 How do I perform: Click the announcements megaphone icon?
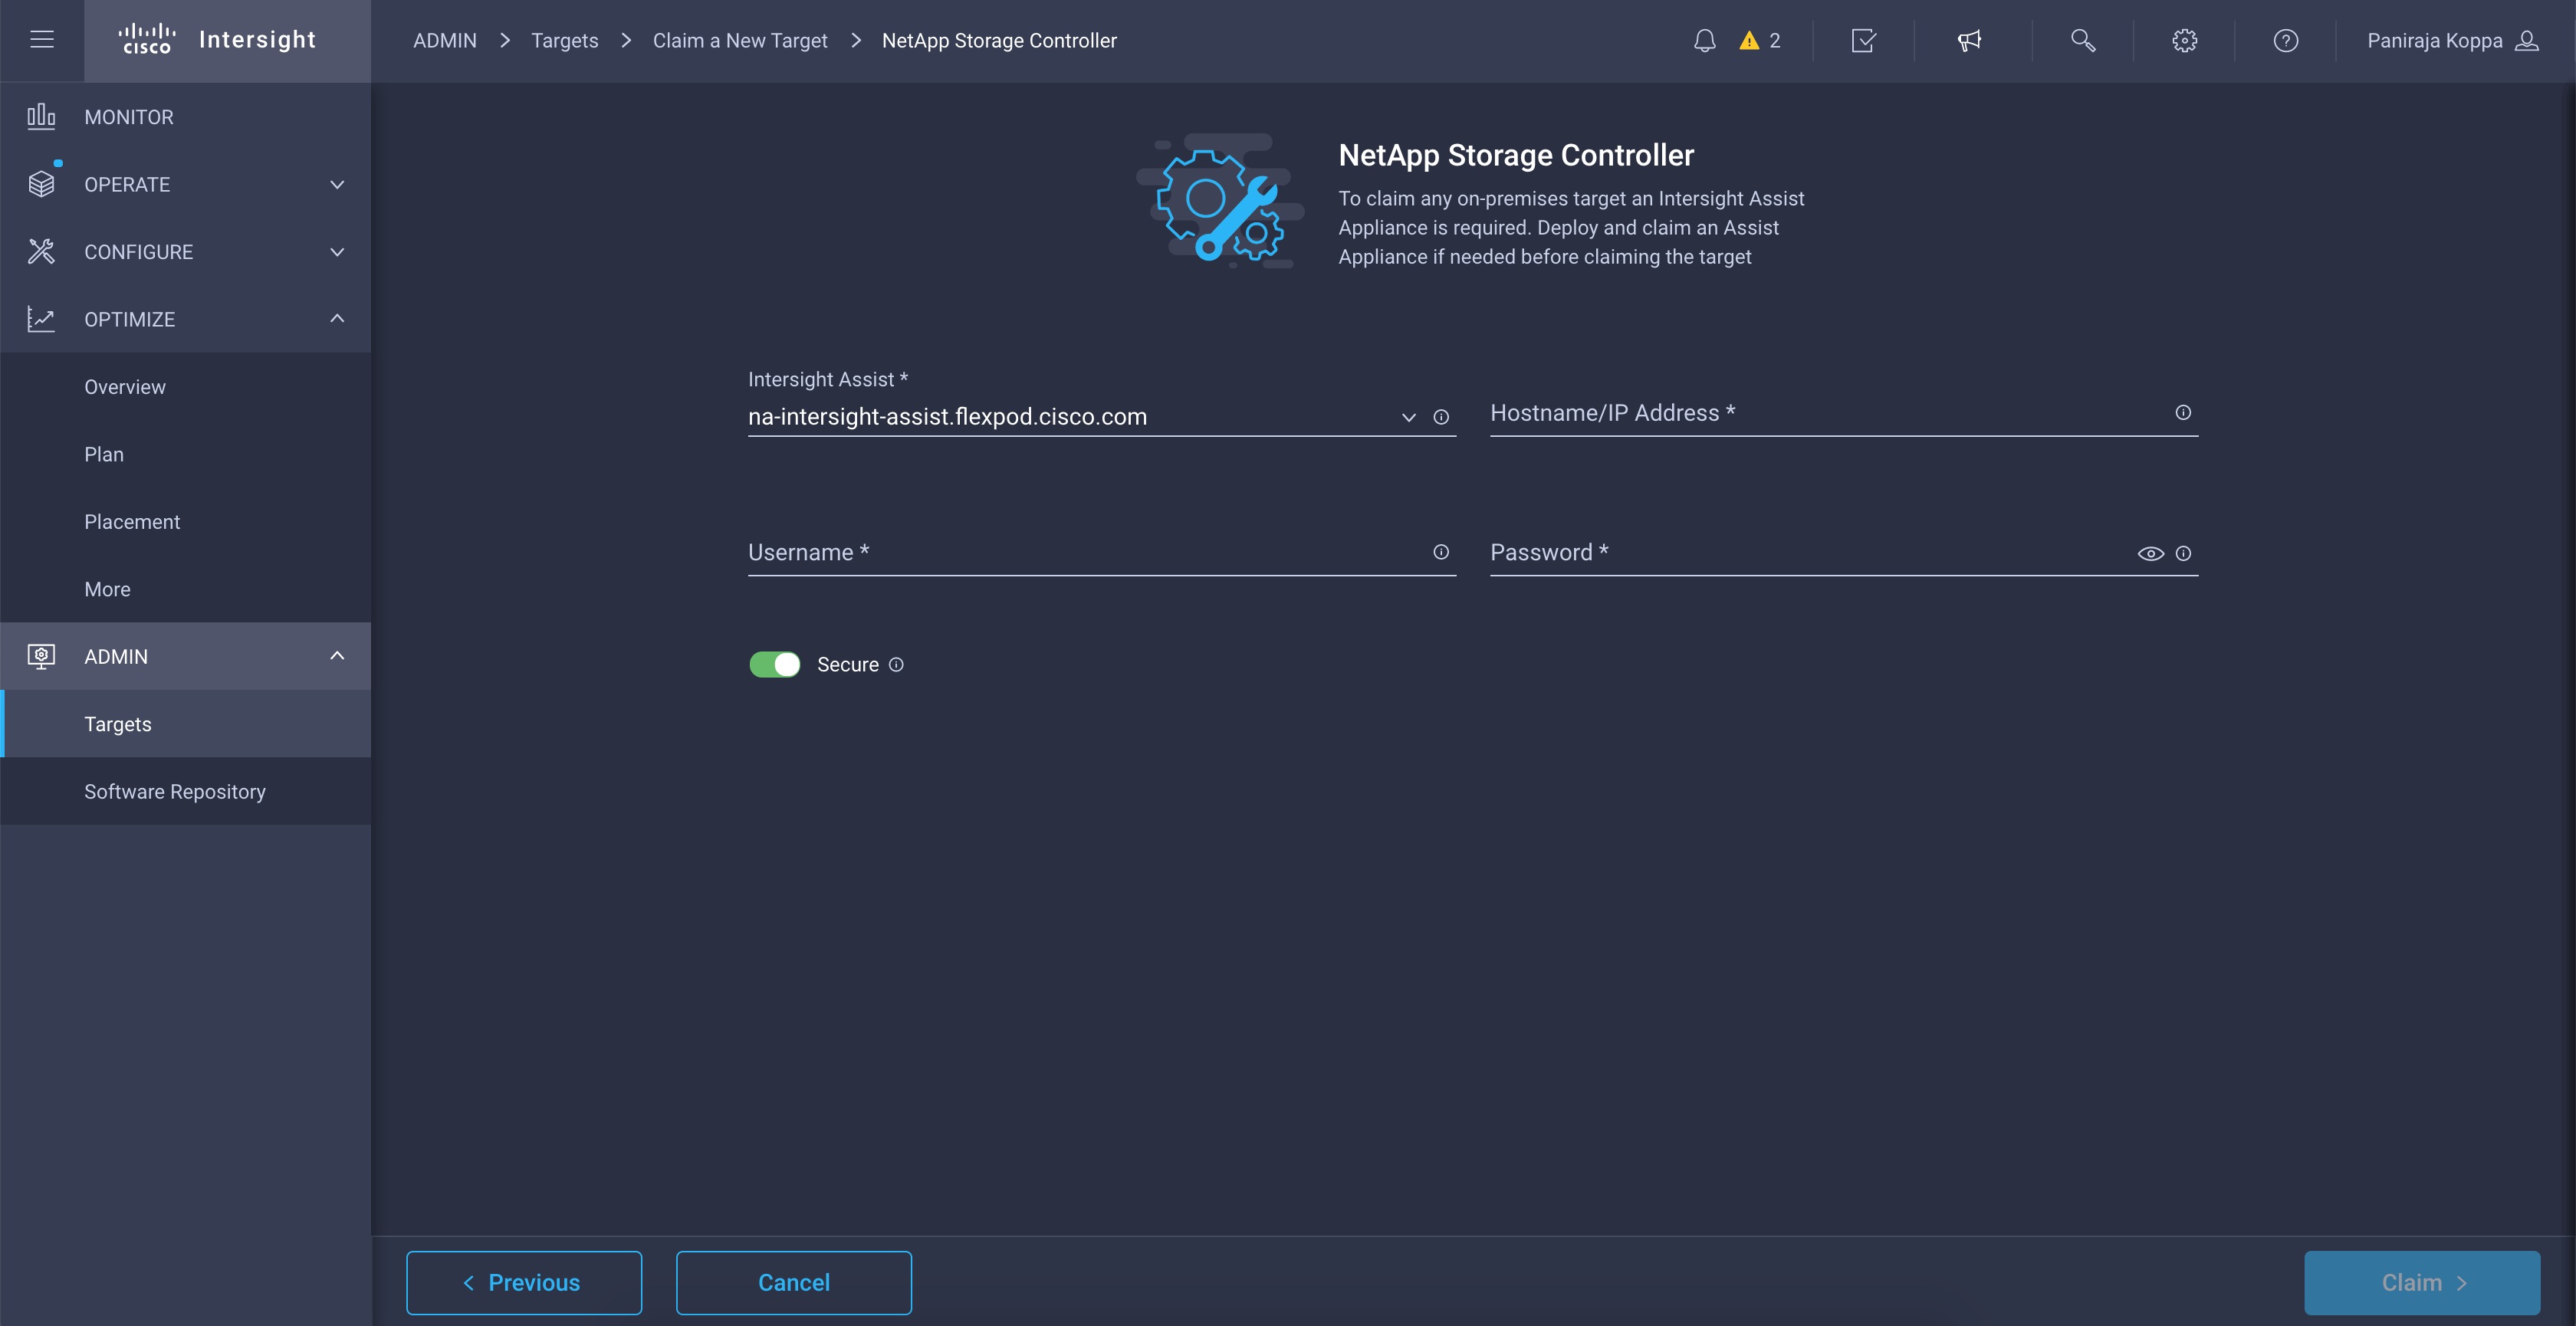point(1969,41)
